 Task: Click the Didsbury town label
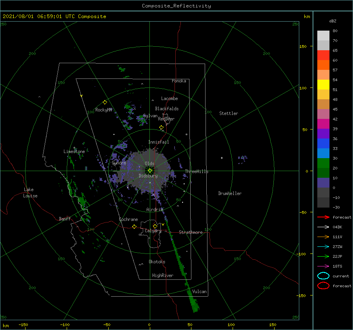[148, 176]
